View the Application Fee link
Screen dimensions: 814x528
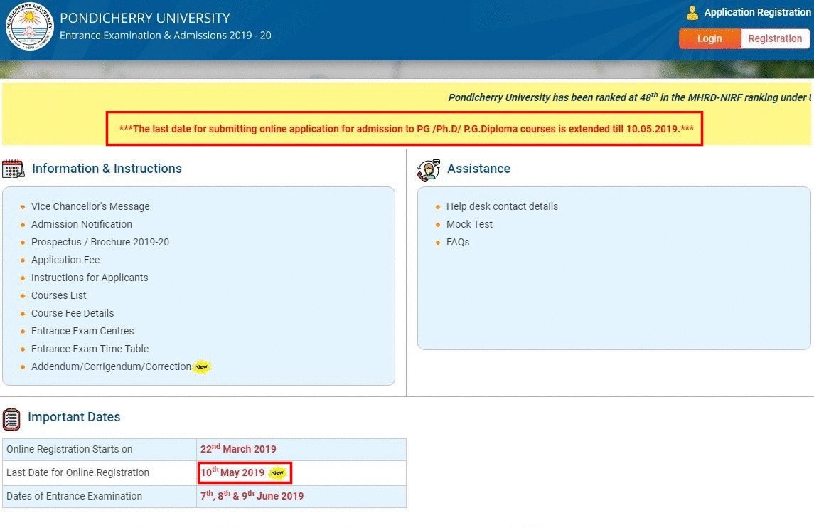tap(65, 260)
